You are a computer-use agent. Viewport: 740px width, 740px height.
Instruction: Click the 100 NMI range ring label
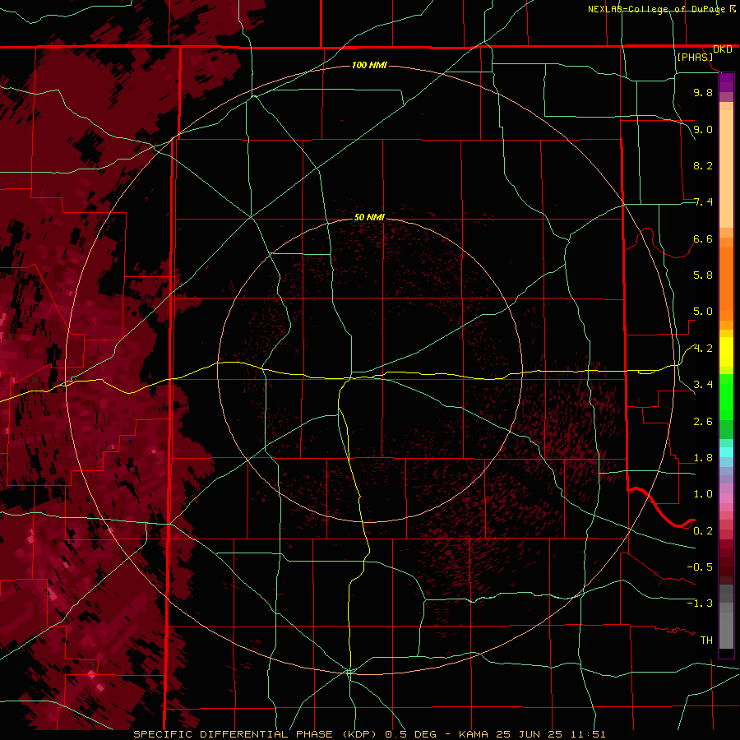click(369, 65)
